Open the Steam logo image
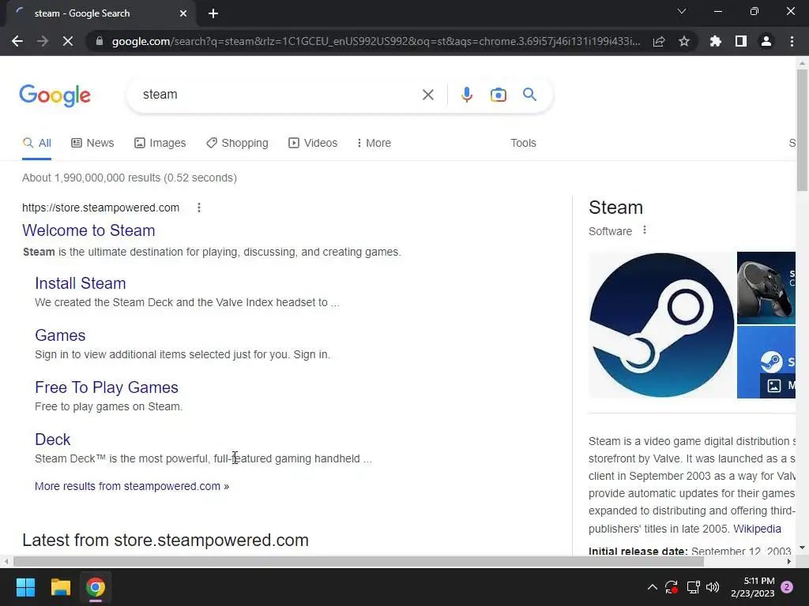Screen dimensions: 809x606 [661, 325]
